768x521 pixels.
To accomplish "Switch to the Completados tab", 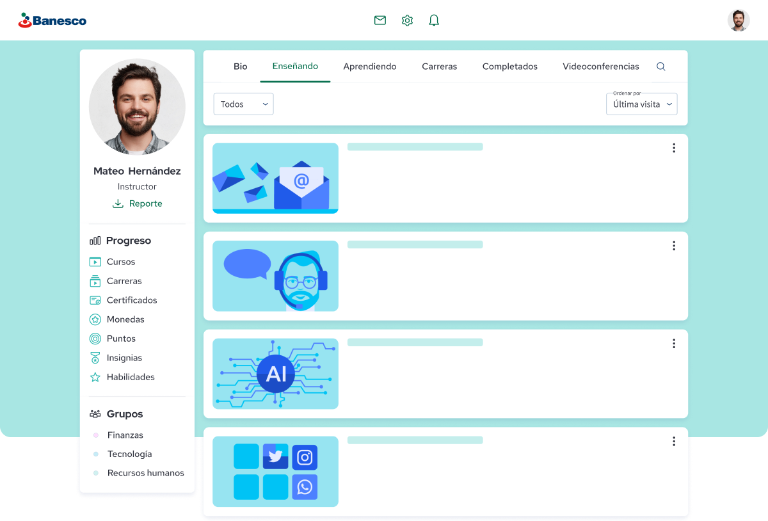I will (510, 67).
